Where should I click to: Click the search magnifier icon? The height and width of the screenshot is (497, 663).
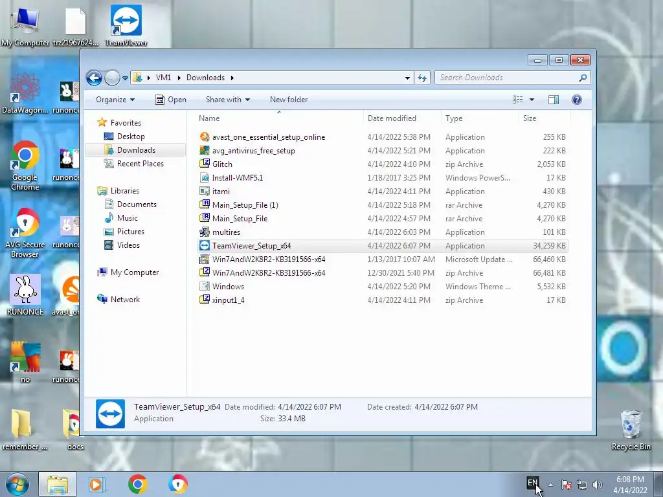point(583,78)
